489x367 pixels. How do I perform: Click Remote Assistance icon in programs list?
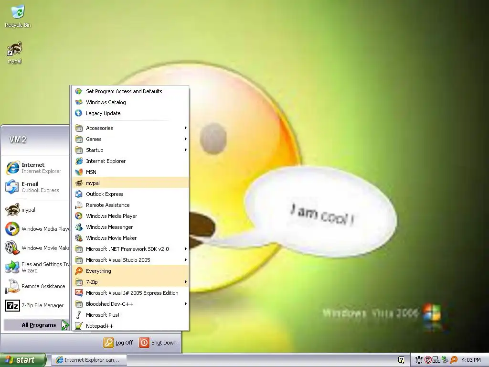click(79, 205)
